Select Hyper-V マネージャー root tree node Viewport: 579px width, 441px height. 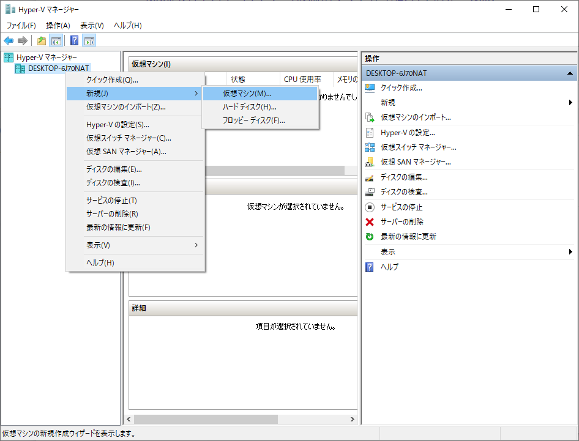tap(47, 57)
